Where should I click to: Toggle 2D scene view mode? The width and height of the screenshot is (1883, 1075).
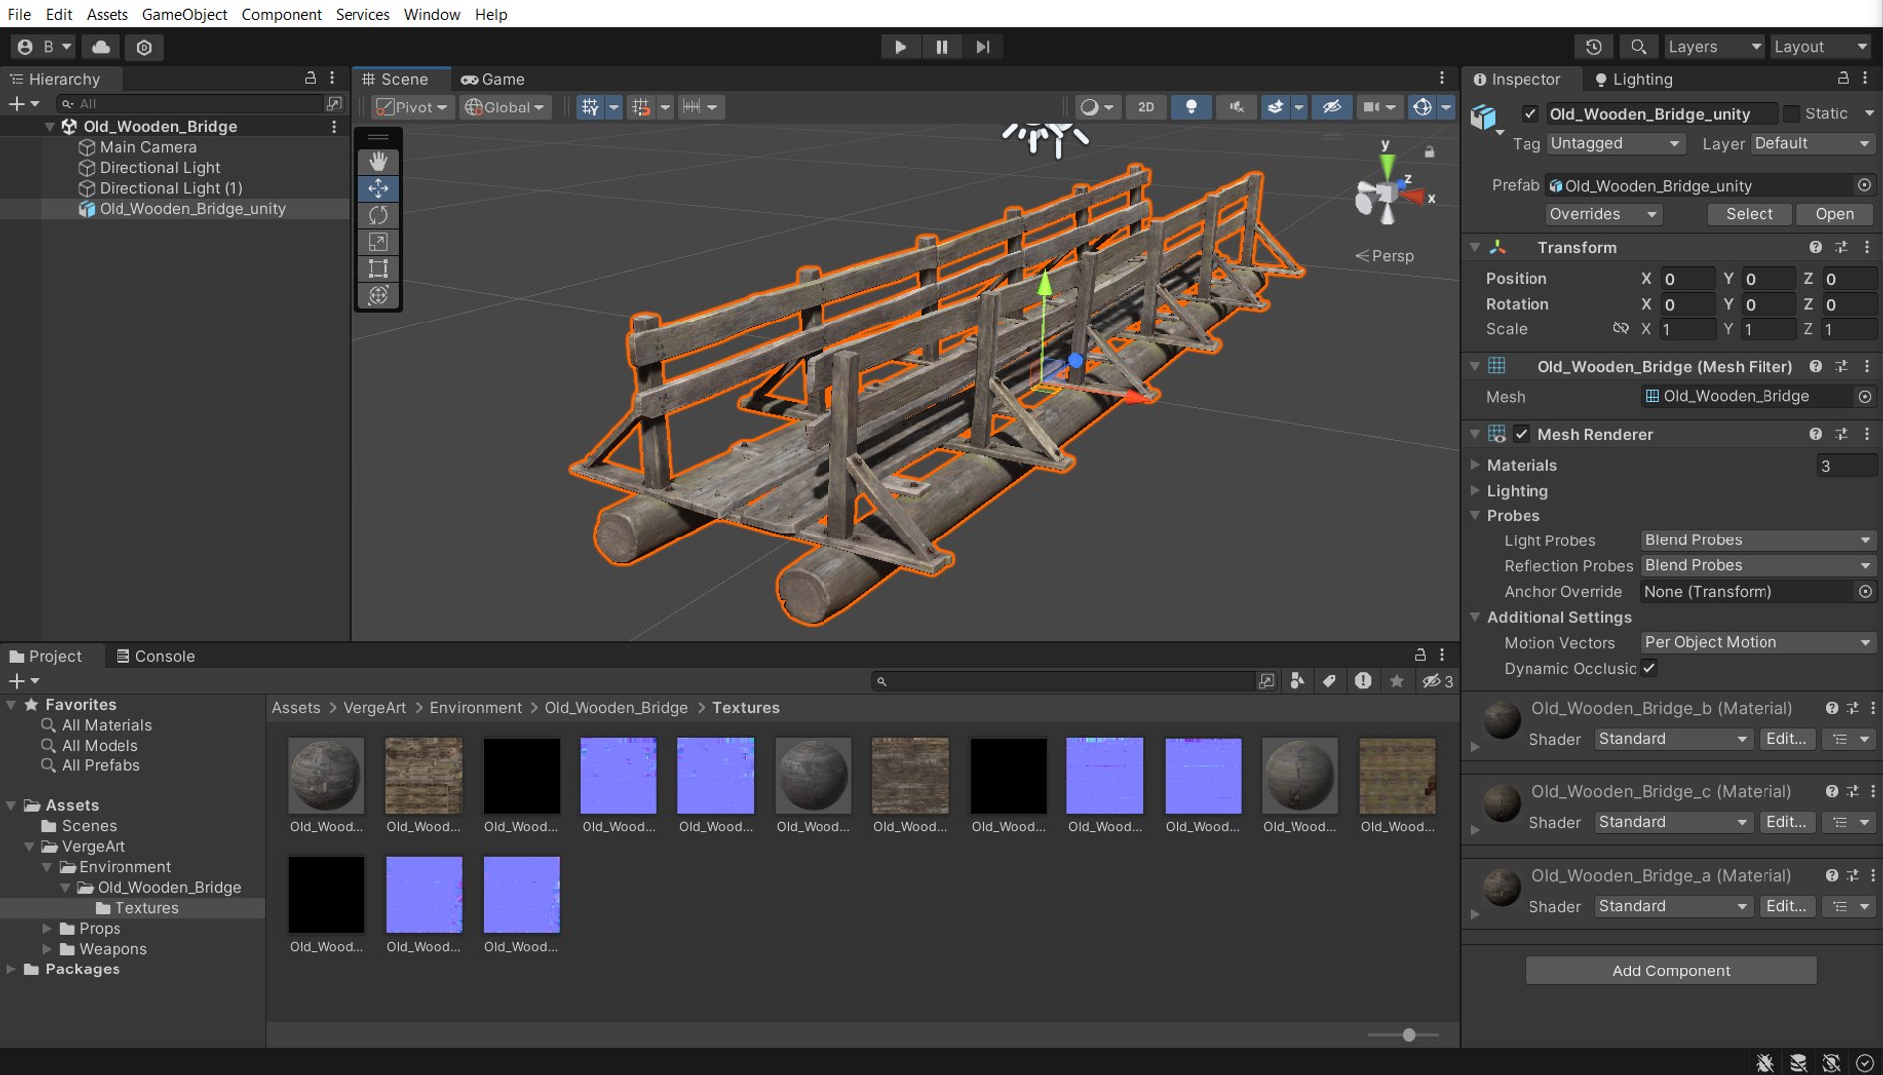pos(1146,107)
